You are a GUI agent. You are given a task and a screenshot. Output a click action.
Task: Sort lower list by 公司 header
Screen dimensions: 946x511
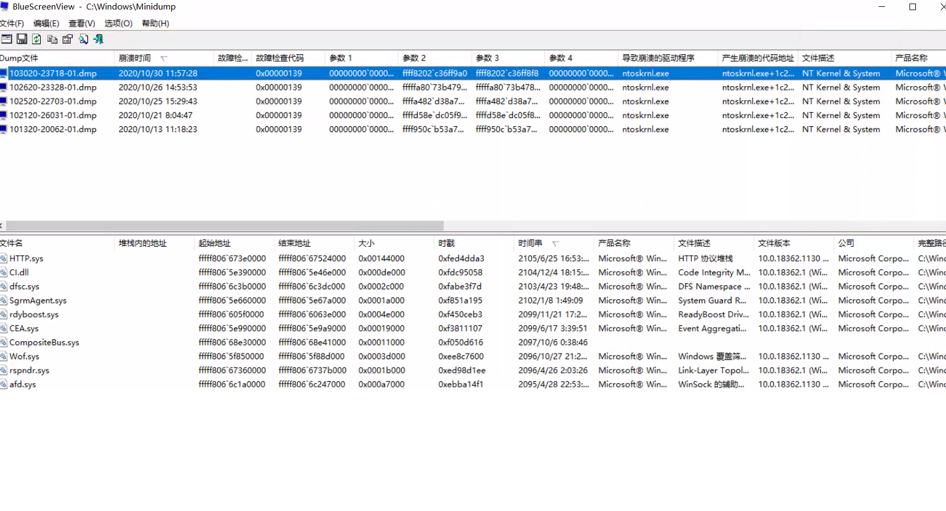tap(874, 243)
